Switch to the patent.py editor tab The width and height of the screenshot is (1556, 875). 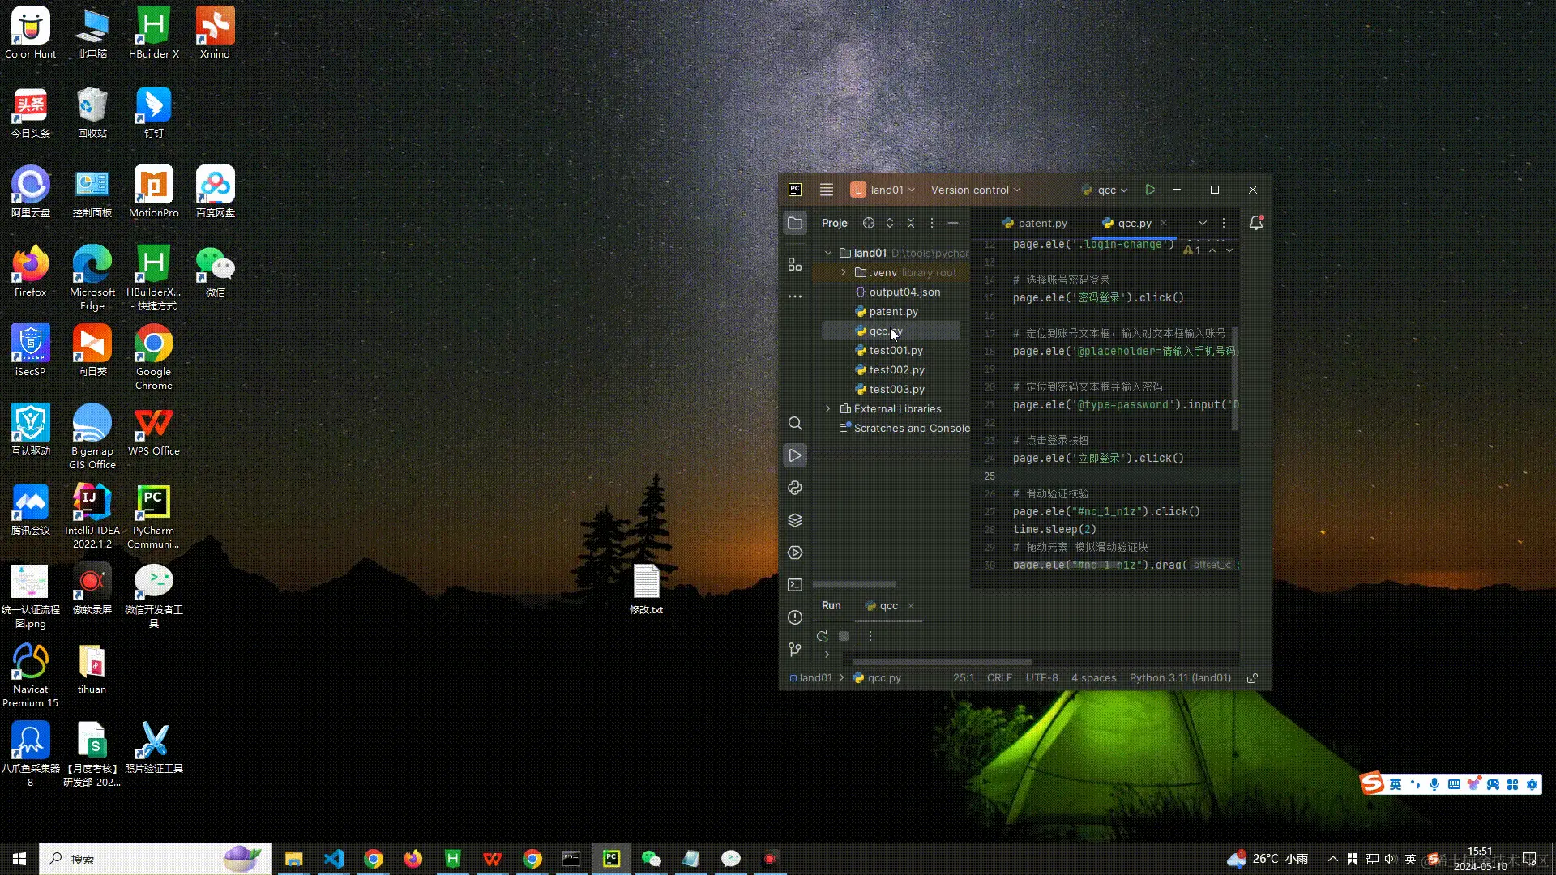coord(1042,223)
